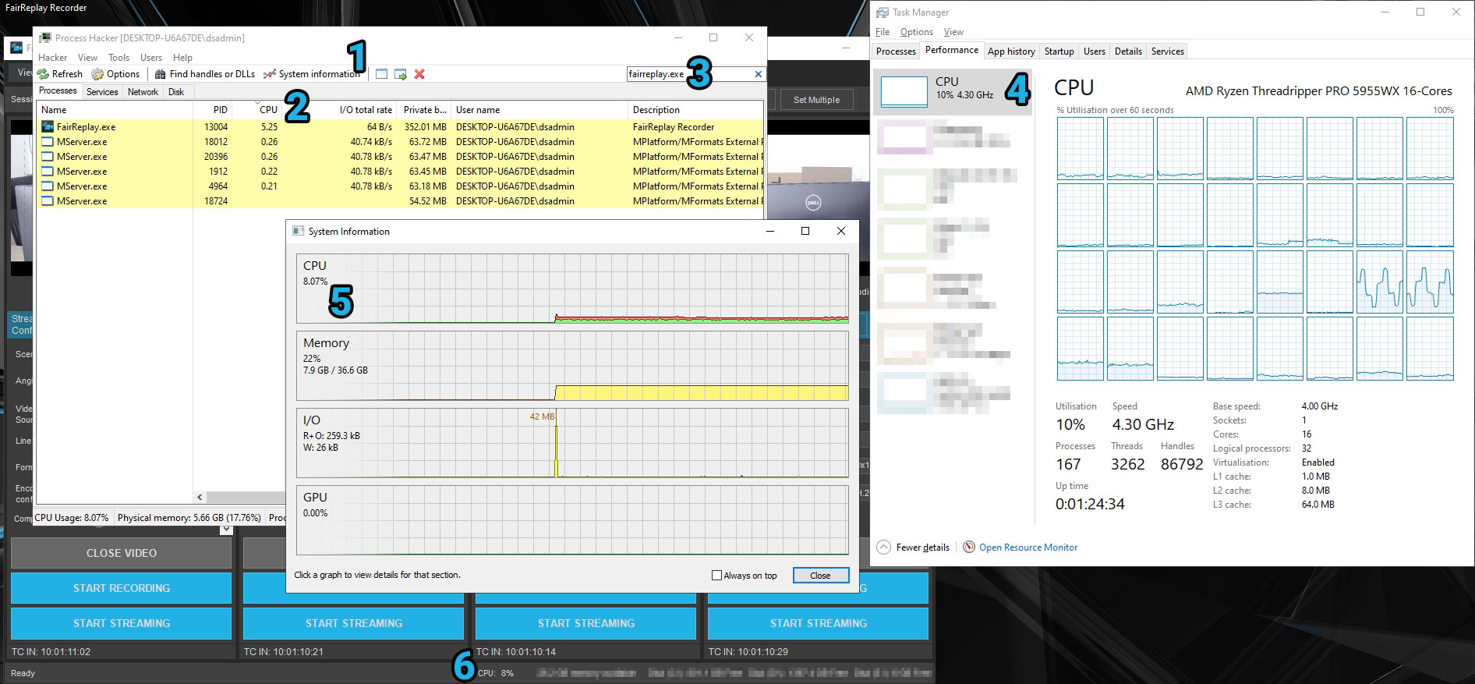The image size is (1475, 684).
Task: Click the FairReplay.exe process icon
Action: pos(48,126)
